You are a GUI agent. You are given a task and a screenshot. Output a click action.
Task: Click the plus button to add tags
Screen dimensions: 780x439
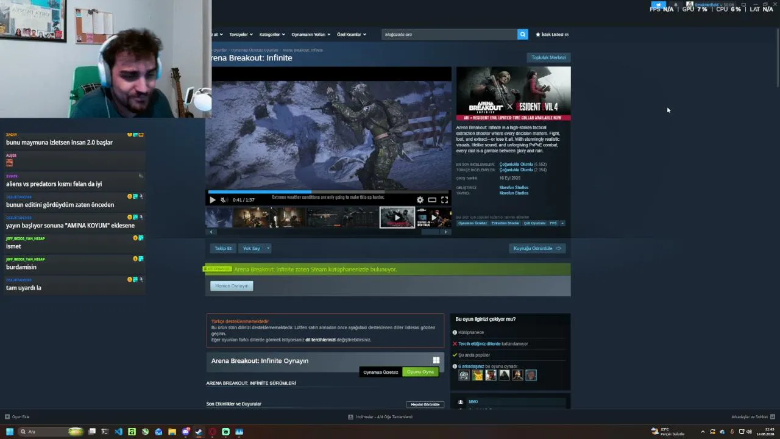pos(562,223)
